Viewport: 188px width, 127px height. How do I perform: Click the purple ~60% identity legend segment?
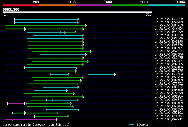click(94, 5)
